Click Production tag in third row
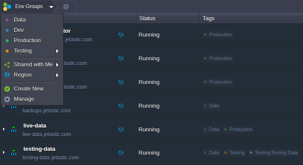 coord(218,82)
